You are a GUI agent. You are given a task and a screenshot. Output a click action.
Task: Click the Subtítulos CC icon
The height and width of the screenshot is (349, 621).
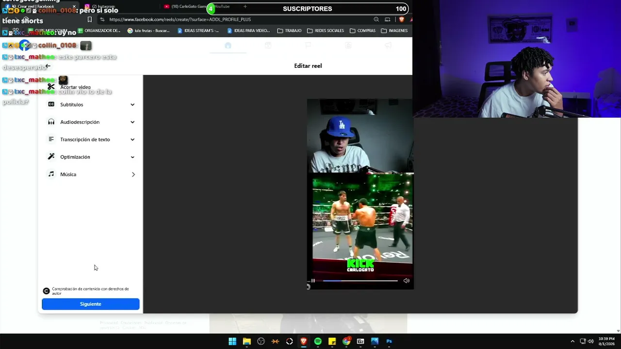[51, 104]
